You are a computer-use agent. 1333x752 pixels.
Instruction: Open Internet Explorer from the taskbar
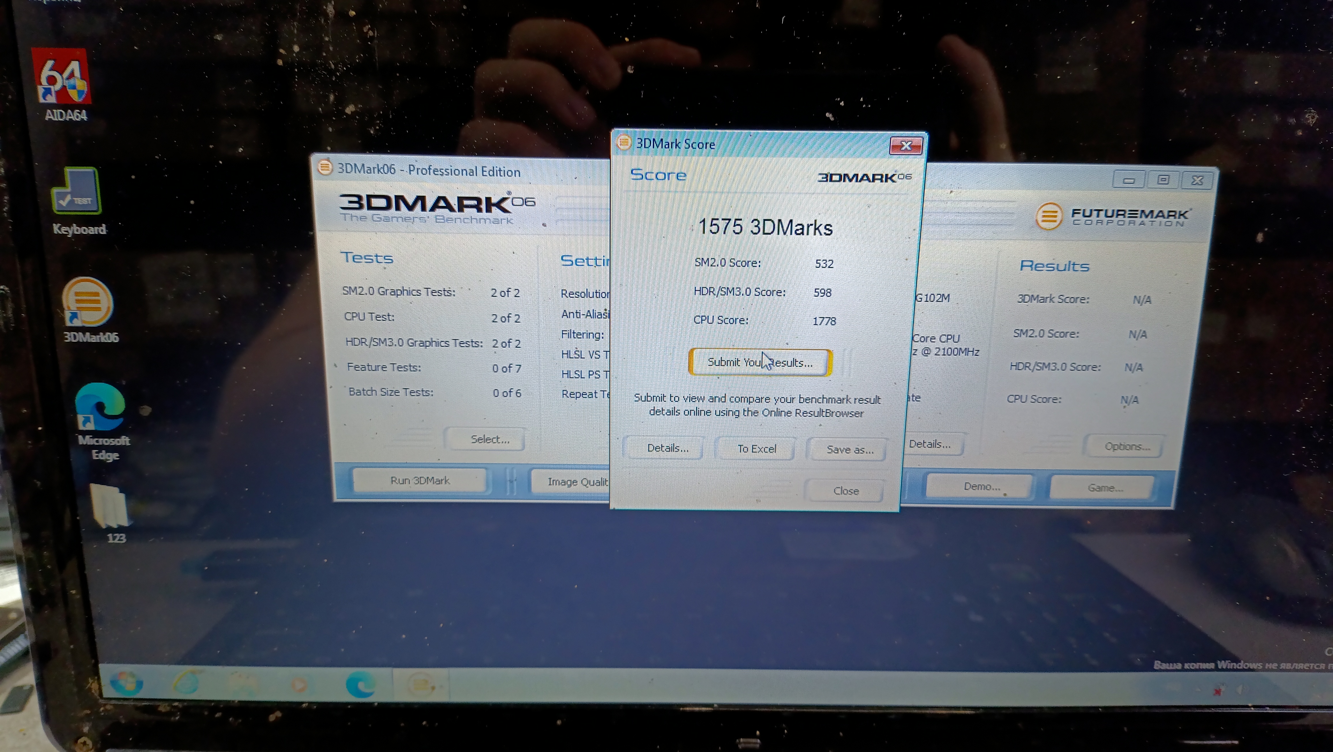(186, 683)
